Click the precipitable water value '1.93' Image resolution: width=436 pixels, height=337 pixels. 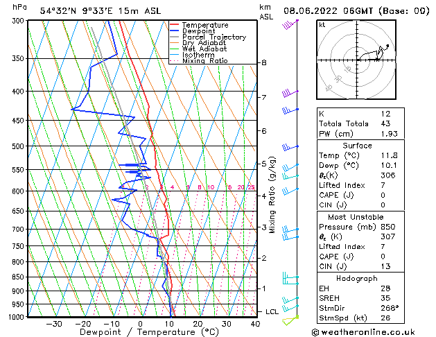[x=390, y=134]
